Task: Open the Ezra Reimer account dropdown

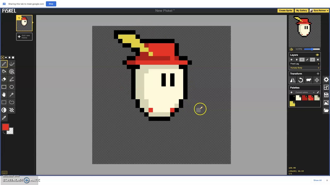Action: [x=319, y=11]
